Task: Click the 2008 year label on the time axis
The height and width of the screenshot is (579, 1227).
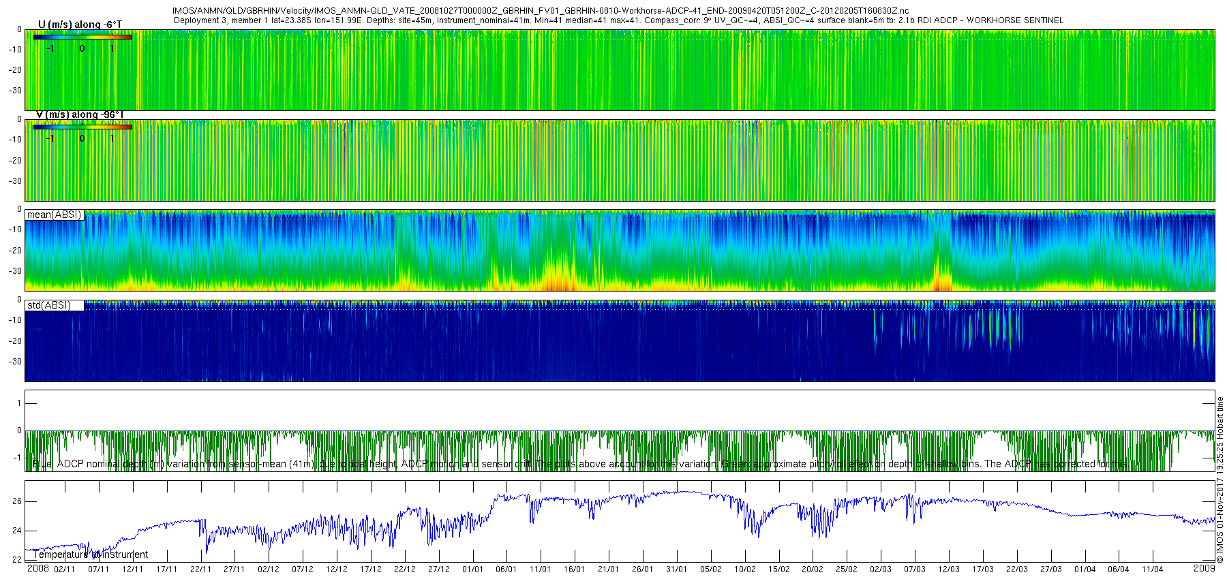Action: click(37, 569)
